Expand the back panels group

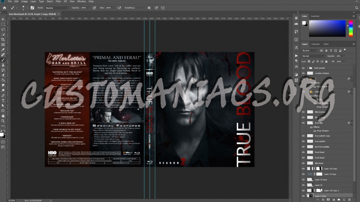coord(308,68)
